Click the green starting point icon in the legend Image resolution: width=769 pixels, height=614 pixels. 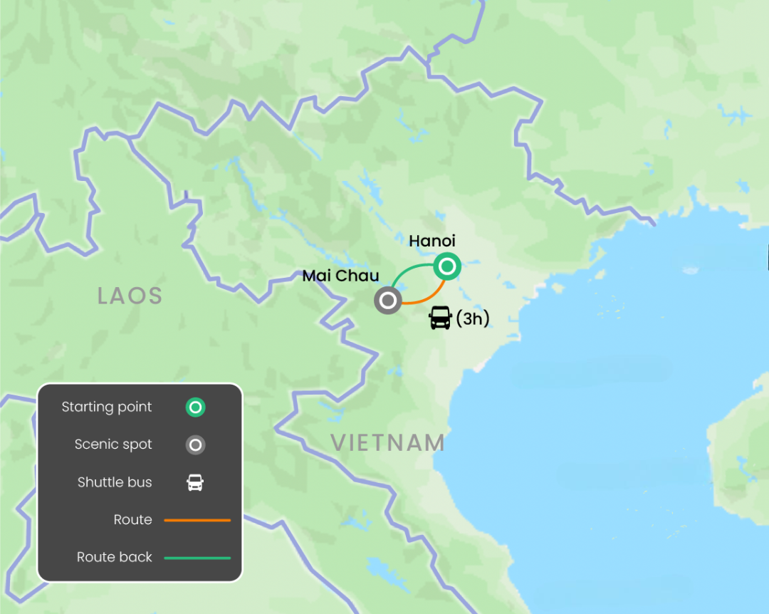pos(195,407)
